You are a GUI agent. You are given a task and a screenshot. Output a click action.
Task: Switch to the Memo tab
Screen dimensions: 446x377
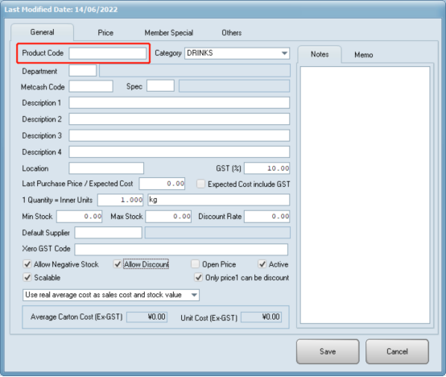[x=363, y=55]
